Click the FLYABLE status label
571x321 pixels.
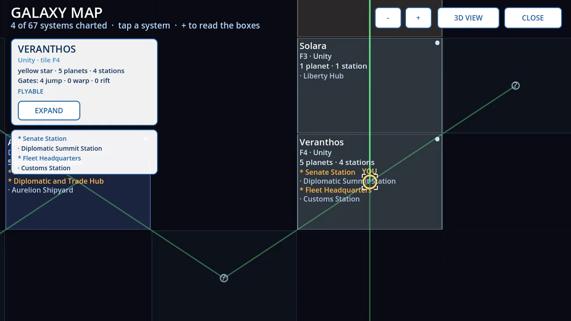click(31, 91)
